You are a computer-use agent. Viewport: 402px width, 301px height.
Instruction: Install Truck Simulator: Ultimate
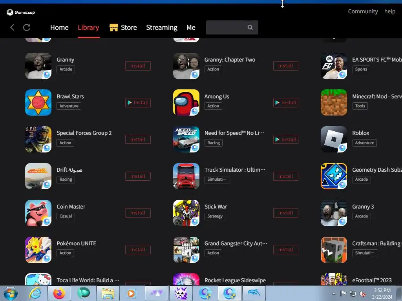[286, 176]
